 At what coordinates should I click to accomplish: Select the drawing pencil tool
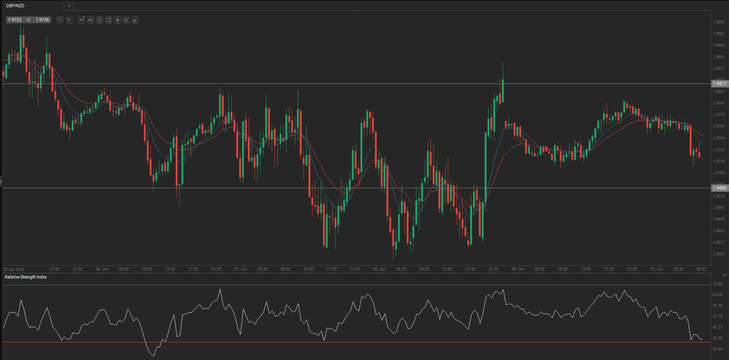(x=135, y=20)
